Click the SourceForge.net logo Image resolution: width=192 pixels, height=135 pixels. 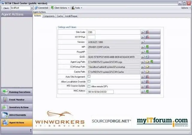pyautogui.click(x=111, y=121)
